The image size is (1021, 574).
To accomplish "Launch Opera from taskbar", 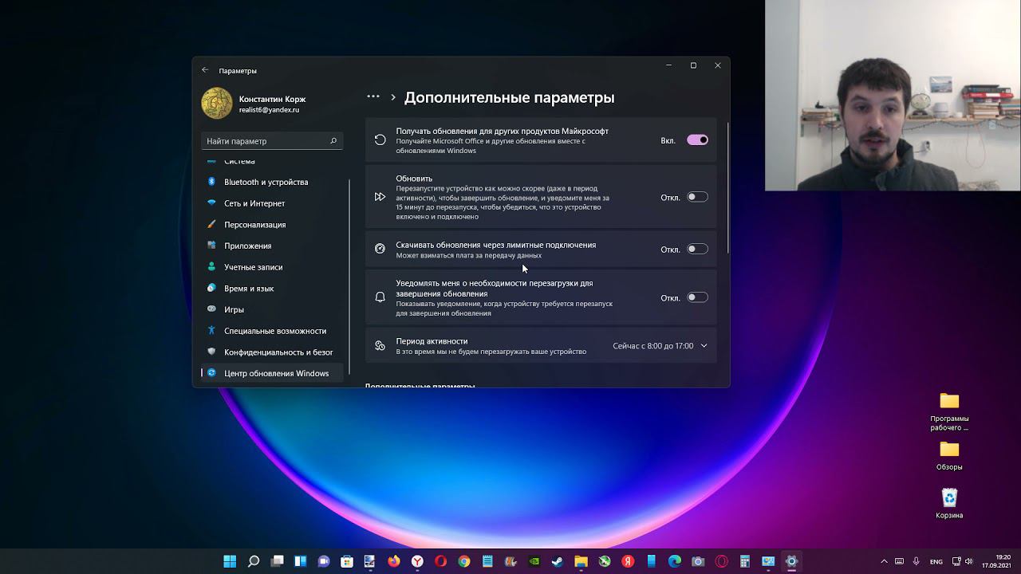I will click(441, 561).
